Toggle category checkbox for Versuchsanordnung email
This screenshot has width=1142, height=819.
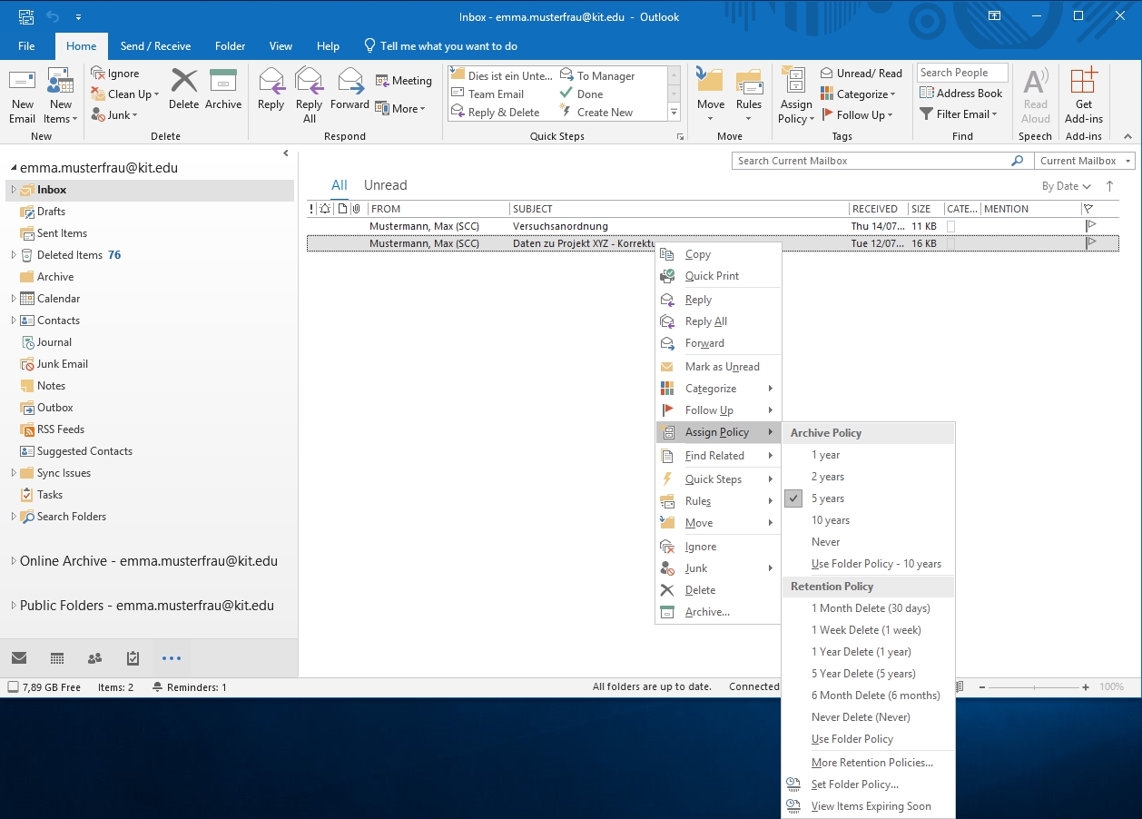tap(950, 226)
